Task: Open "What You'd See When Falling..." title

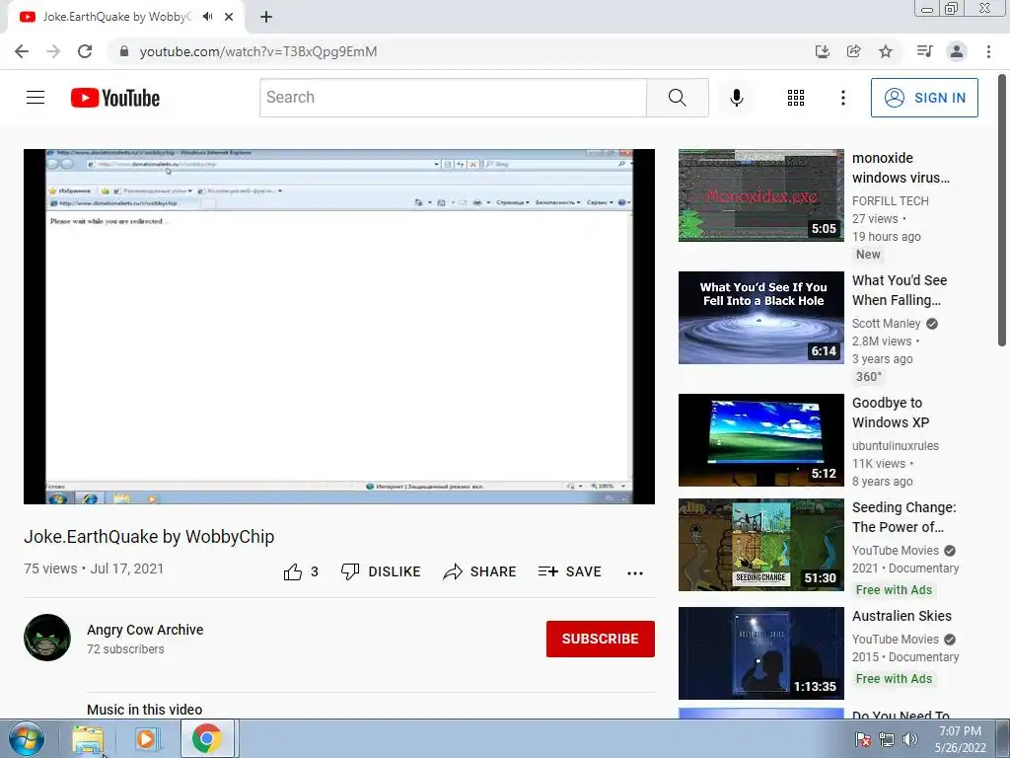Action: [x=900, y=290]
